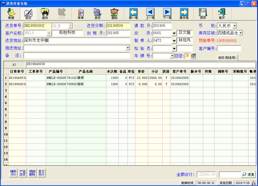
Task: Click the 删除 (Delete) dump icon
Action: pyautogui.click(x=115, y=14)
